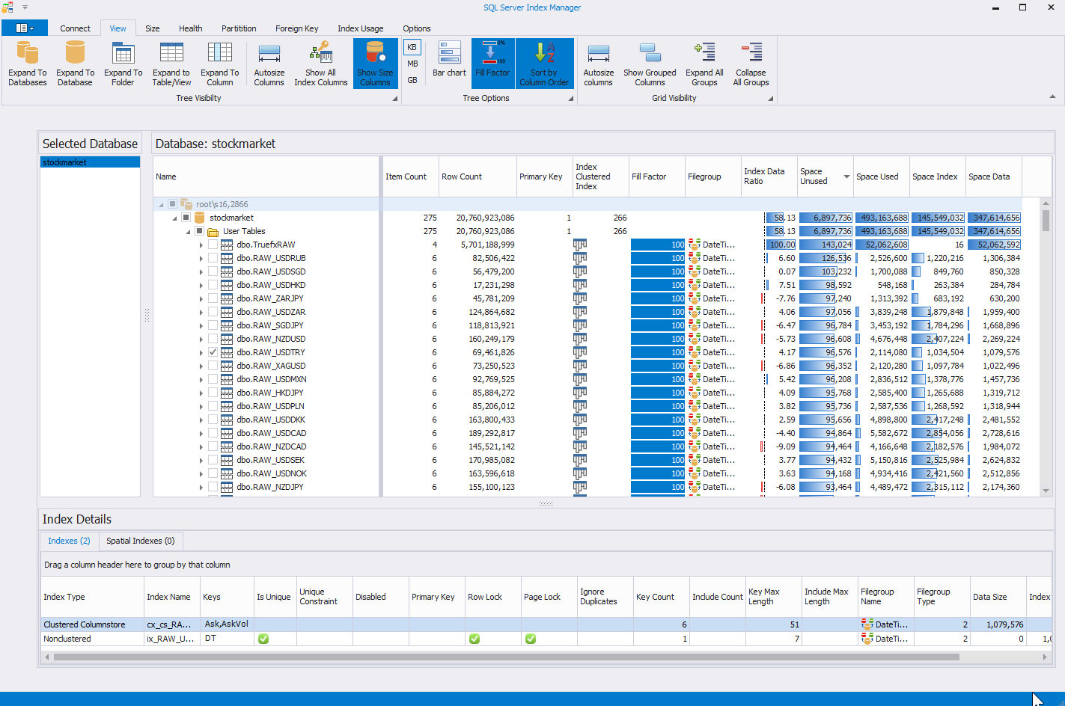1065x706 pixels.
Task: Click the Expand To Database icon
Action: tap(75, 53)
